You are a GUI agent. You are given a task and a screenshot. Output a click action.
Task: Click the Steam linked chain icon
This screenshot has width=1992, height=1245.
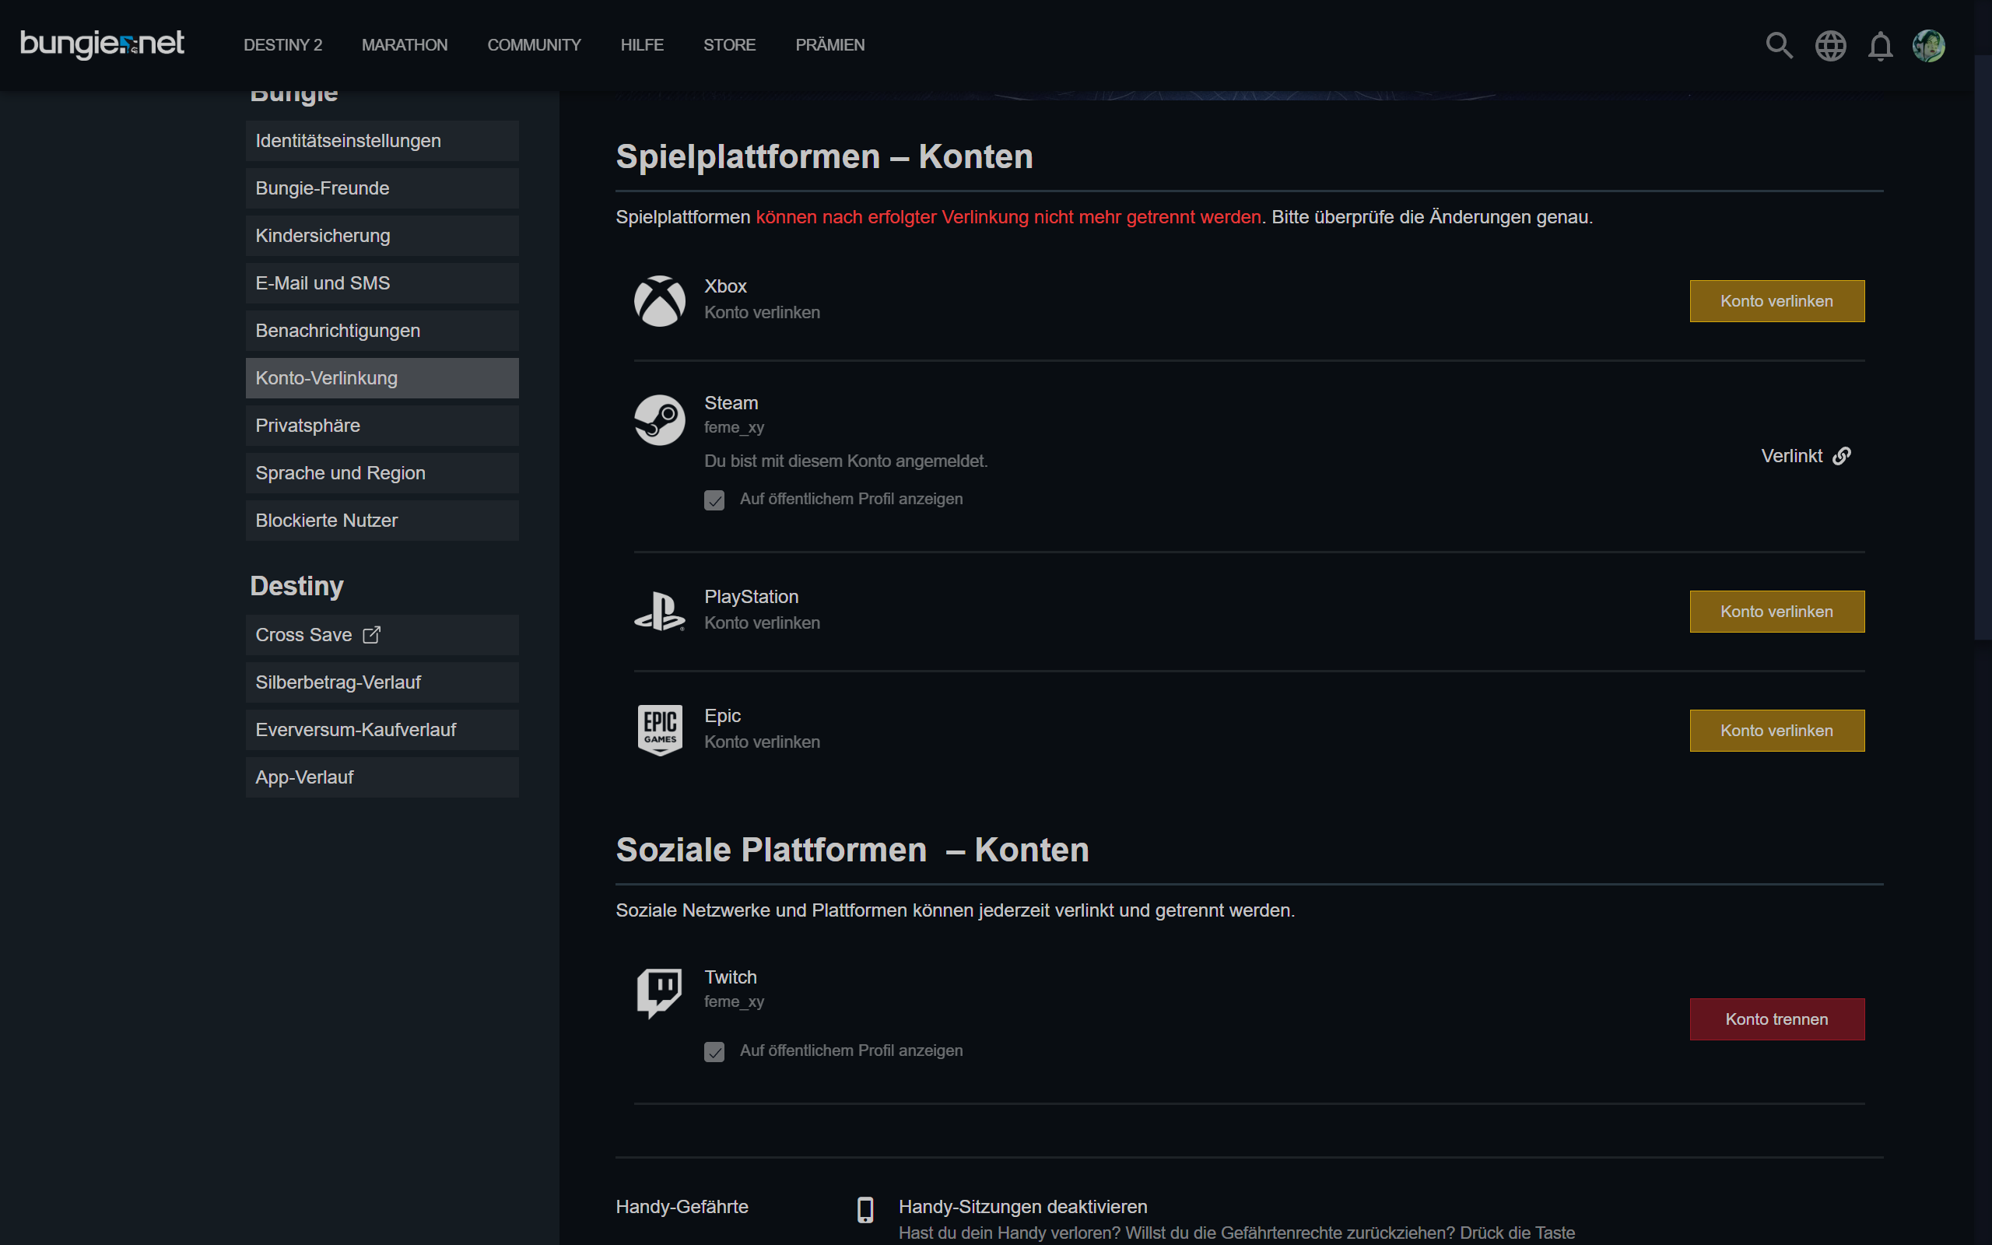click(1842, 456)
